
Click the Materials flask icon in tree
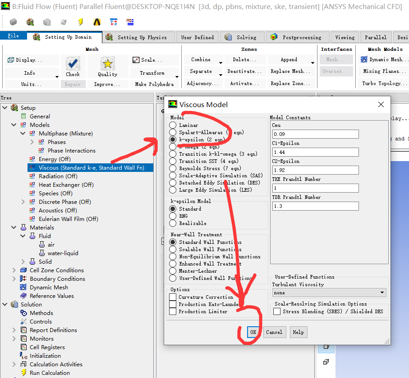point(23,228)
